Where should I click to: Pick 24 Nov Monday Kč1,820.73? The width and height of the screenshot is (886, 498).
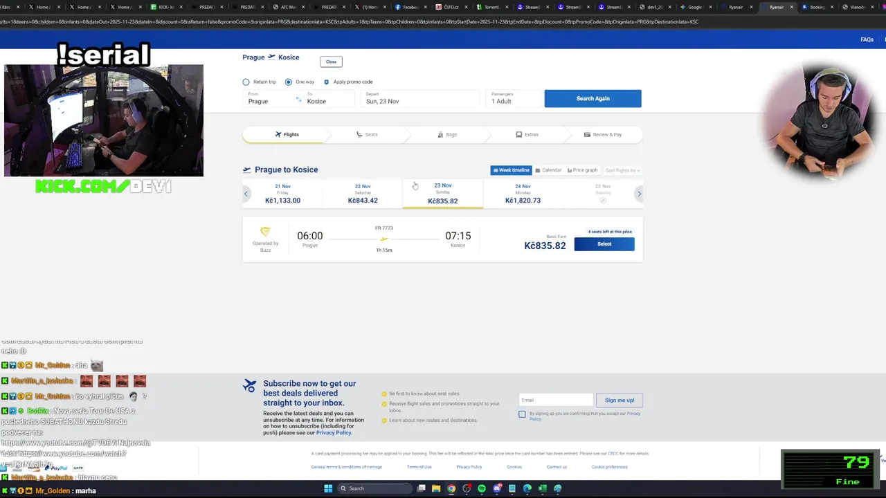click(x=523, y=194)
